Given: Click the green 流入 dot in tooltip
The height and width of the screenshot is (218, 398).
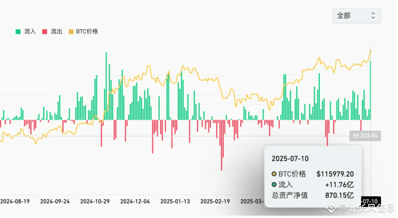Looking at the screenshot, I should coord(274,185).
